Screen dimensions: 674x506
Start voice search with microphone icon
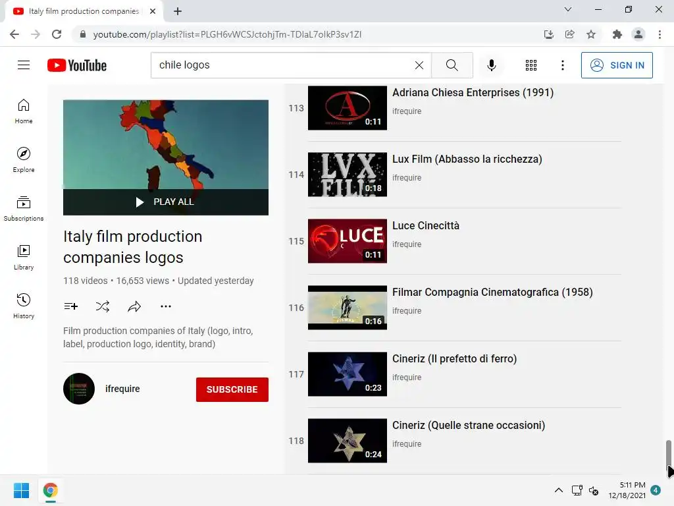click(491, 65)
